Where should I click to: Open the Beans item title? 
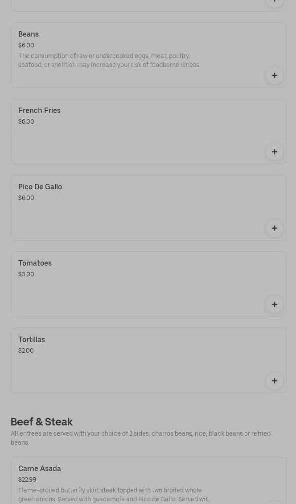tap(29, 34)
